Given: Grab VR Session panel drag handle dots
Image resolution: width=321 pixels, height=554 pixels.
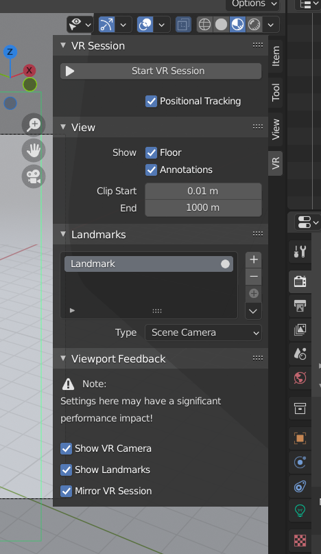Looking at the screenshot, I should pyautogui.click(x=258, y=45).
